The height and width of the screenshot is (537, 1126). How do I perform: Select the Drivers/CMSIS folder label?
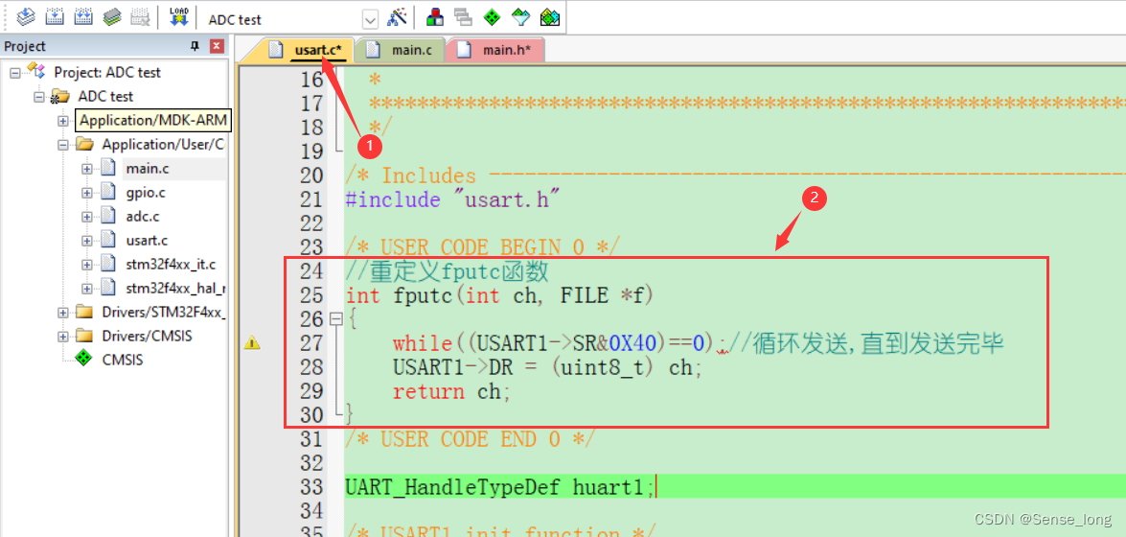click(x=147, y=337)
